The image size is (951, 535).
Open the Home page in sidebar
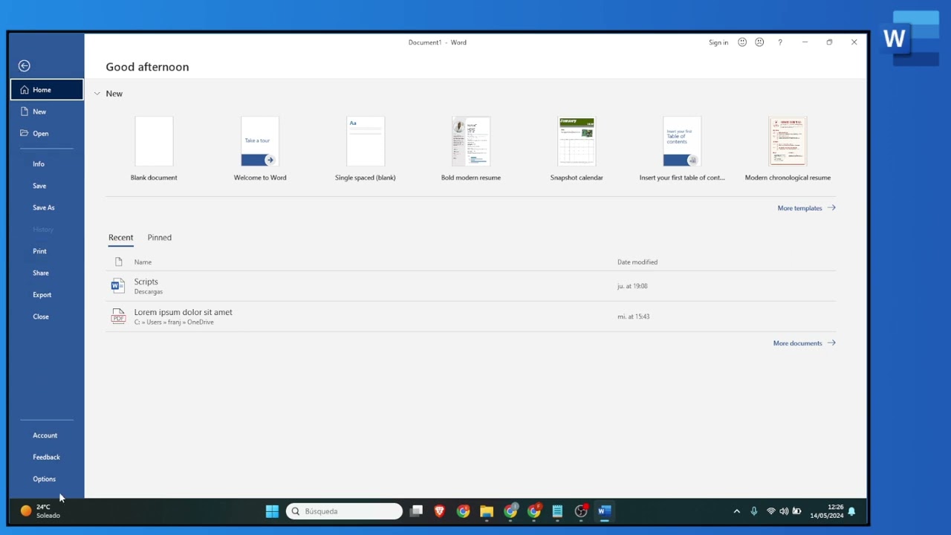(x=47, y=90)
